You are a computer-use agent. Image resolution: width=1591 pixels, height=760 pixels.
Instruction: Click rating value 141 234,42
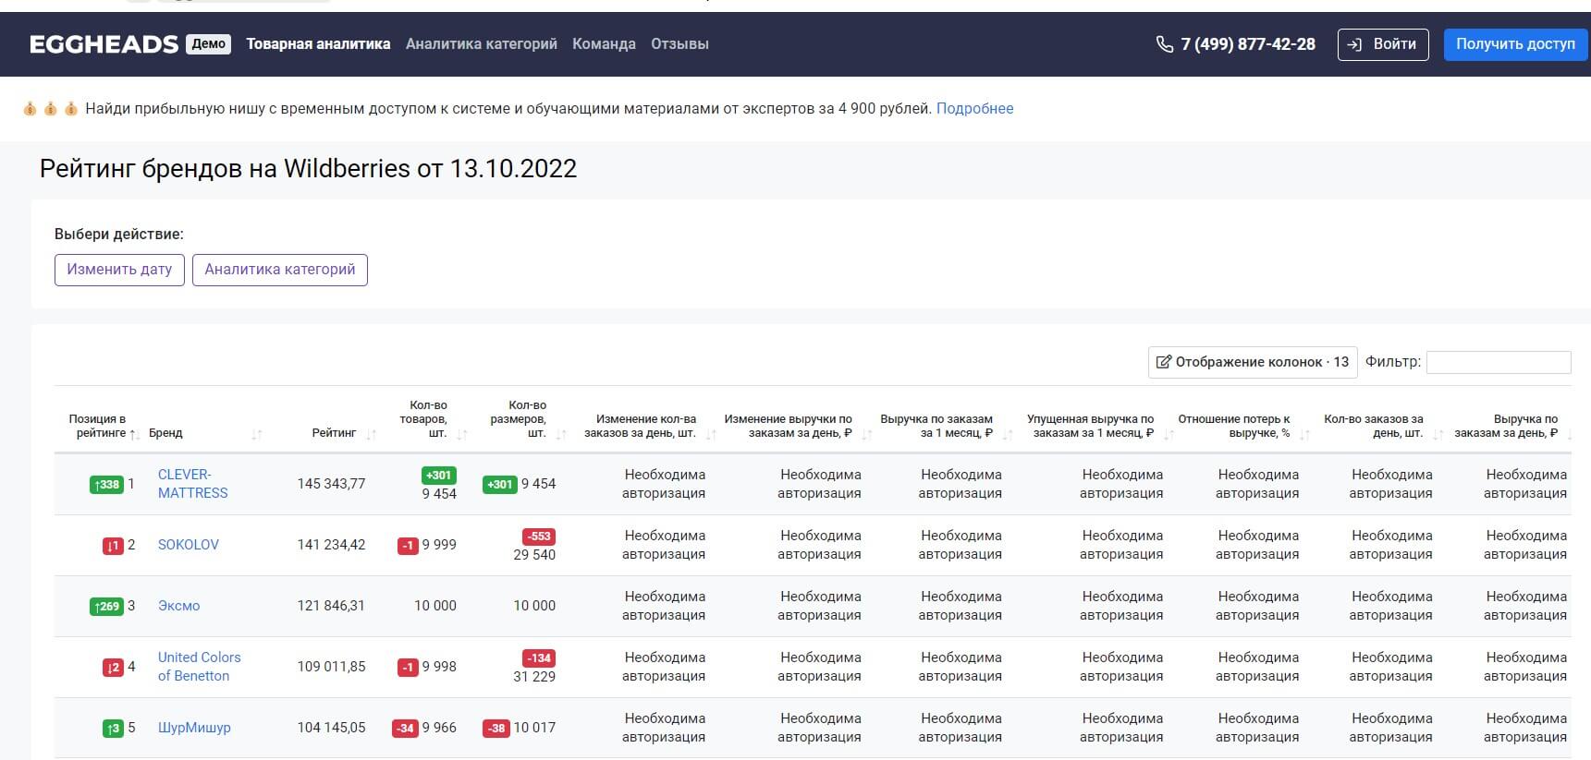click(331, 545)
